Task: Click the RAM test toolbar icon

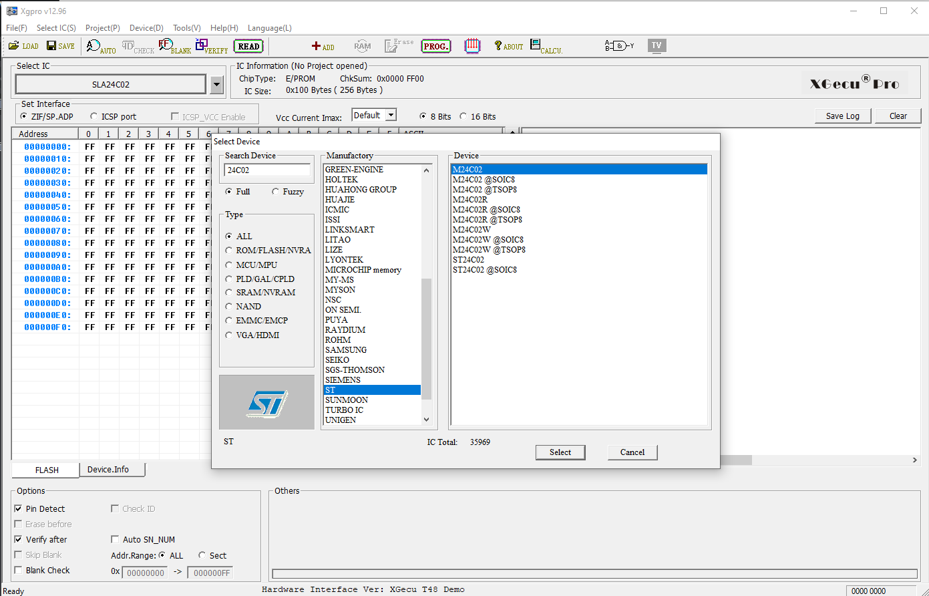Action: click(363, 46)
